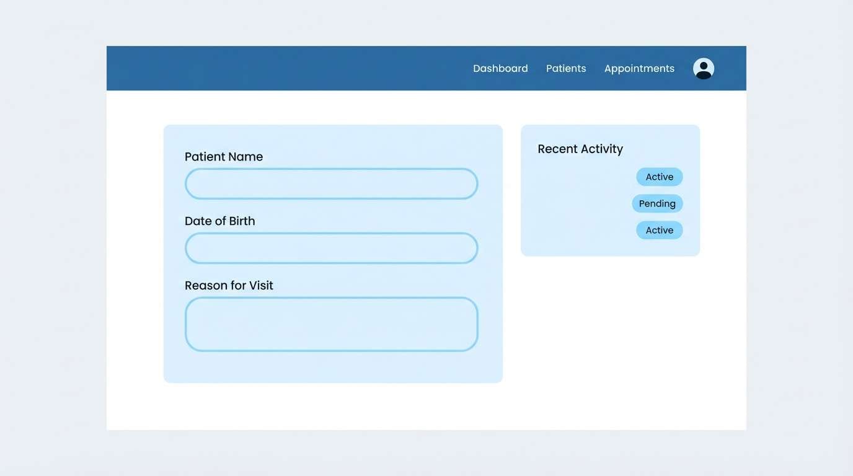Open the Dashboard navigation item
Screen dimensions: 853x476
pos(500,68)
